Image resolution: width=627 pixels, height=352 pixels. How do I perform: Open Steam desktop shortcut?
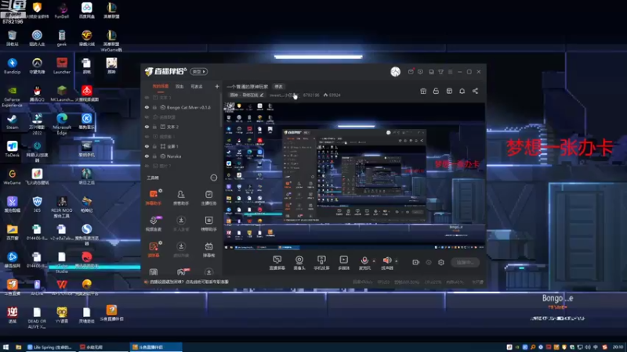click(12, 121)
